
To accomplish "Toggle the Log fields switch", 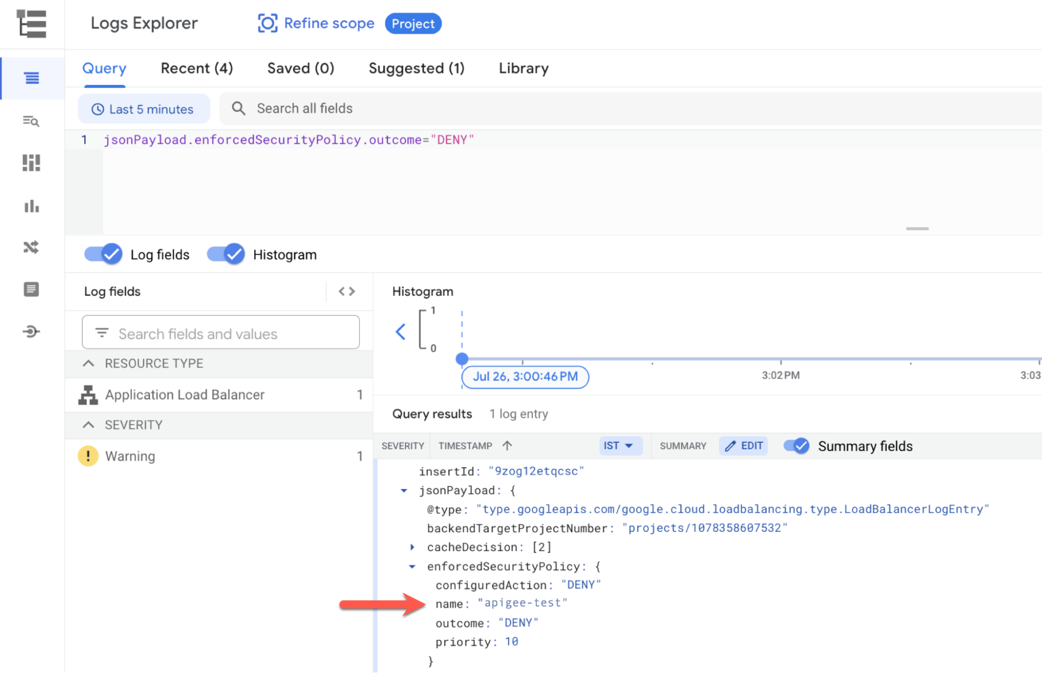I will [104, 254].
